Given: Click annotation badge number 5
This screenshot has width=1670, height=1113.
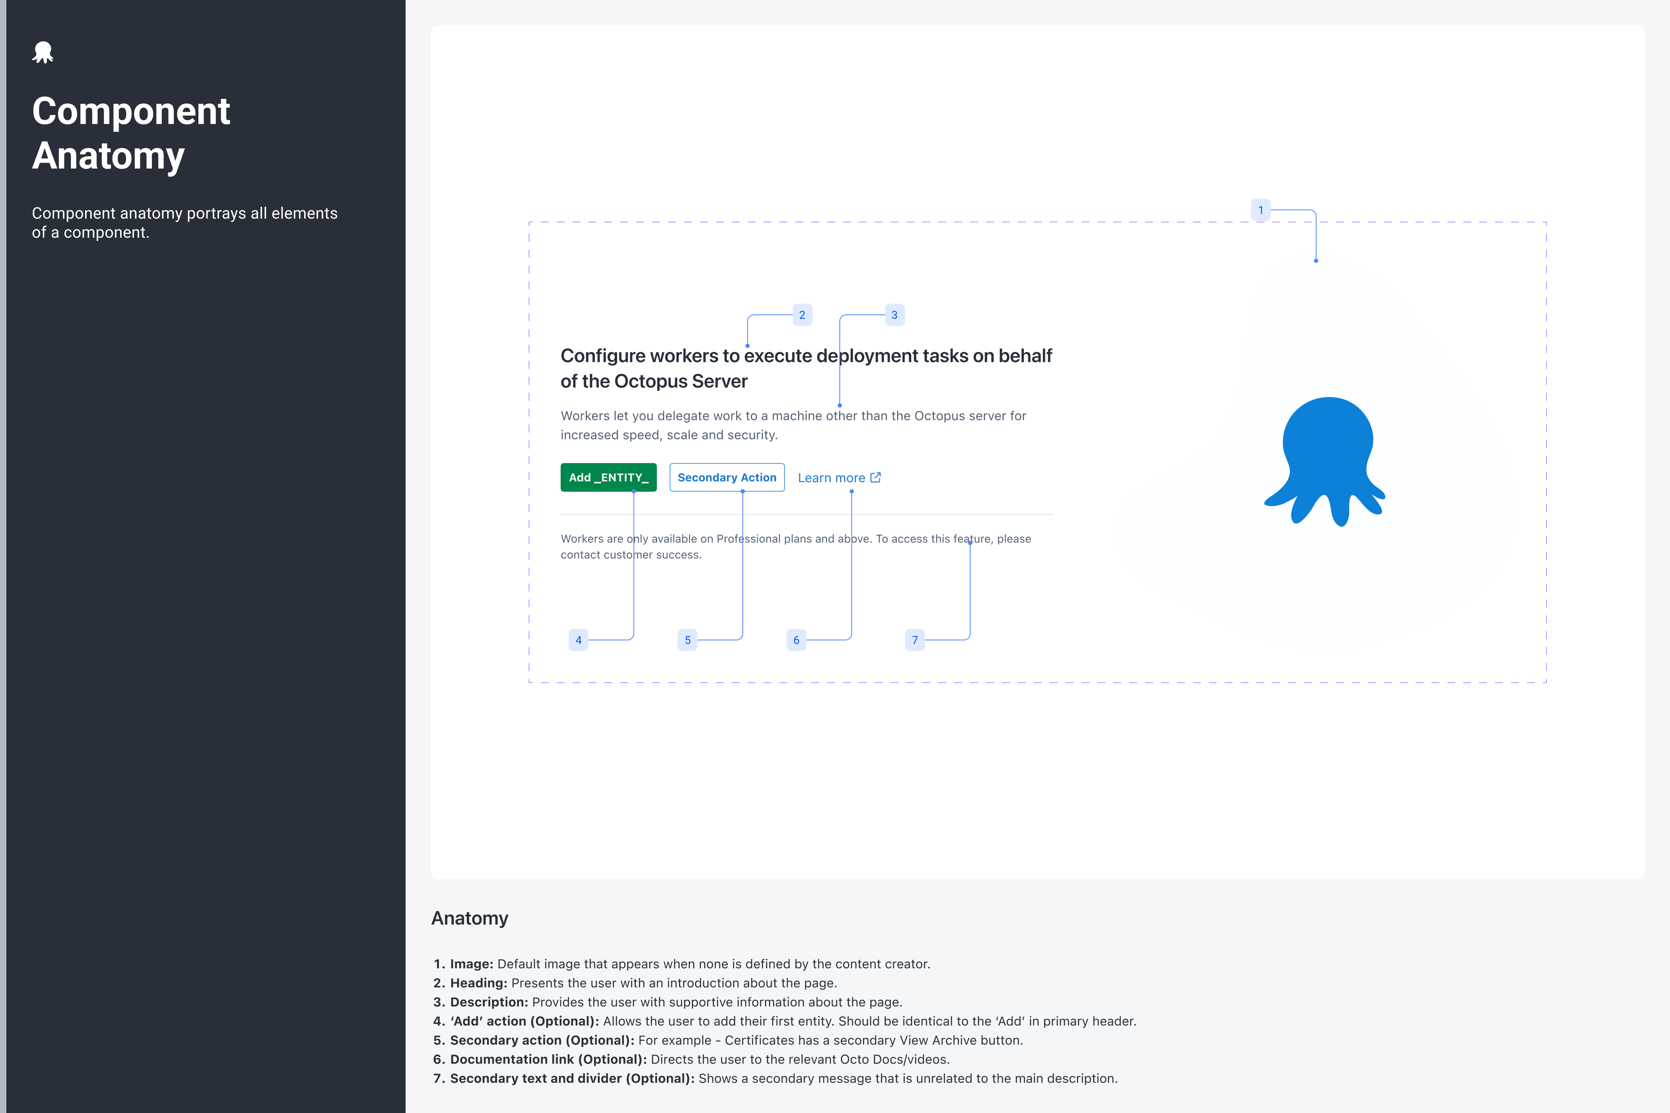Looking at the screenshot, I should 687,640.
